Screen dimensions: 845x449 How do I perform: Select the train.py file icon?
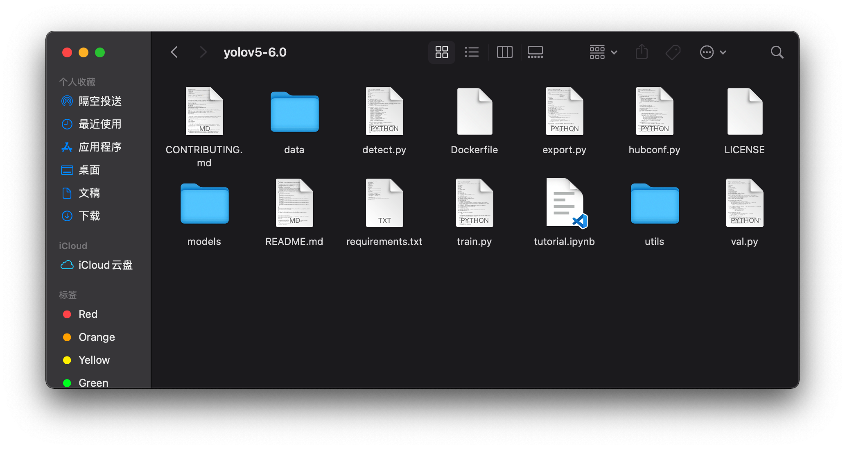click(x=474, y=203)
